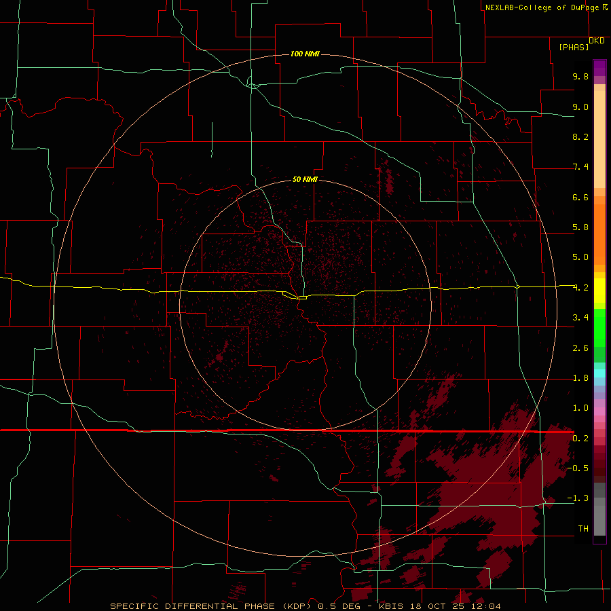Click the 1.0 value on the color scale

580,408
